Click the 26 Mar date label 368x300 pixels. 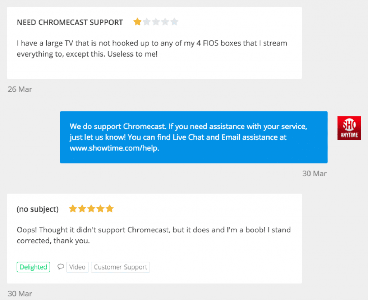coord(19,89)
